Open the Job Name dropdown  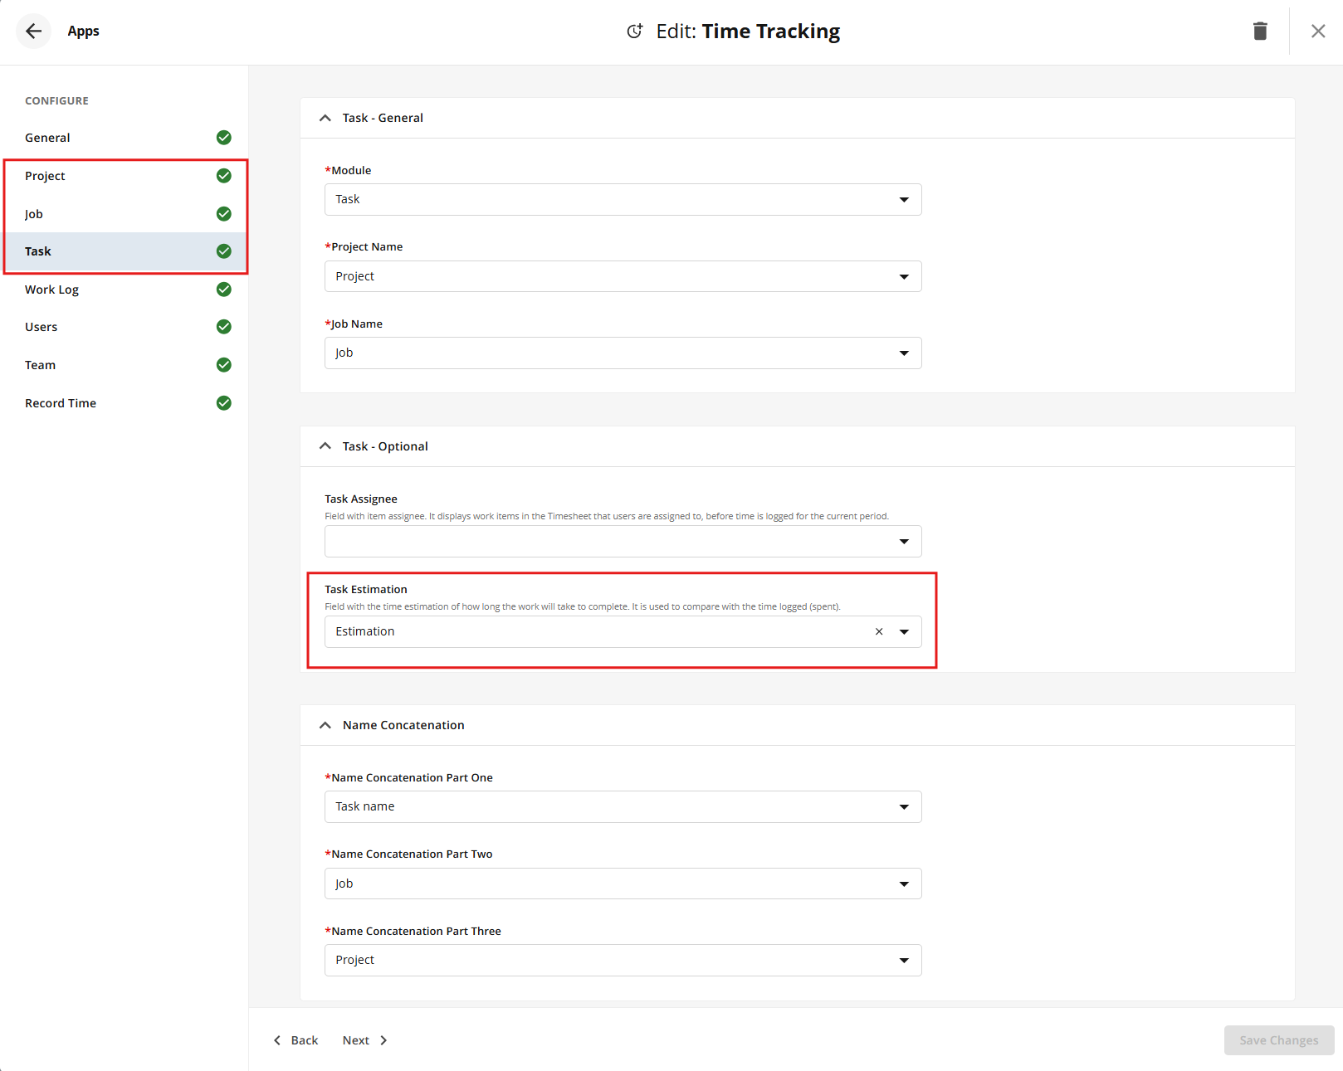[623, 353]
